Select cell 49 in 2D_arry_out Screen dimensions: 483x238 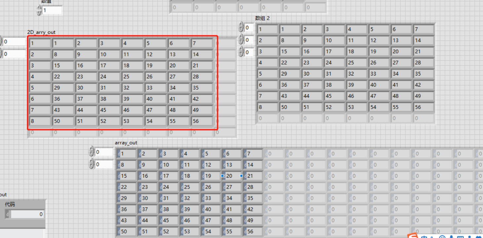tap(202, 110)
